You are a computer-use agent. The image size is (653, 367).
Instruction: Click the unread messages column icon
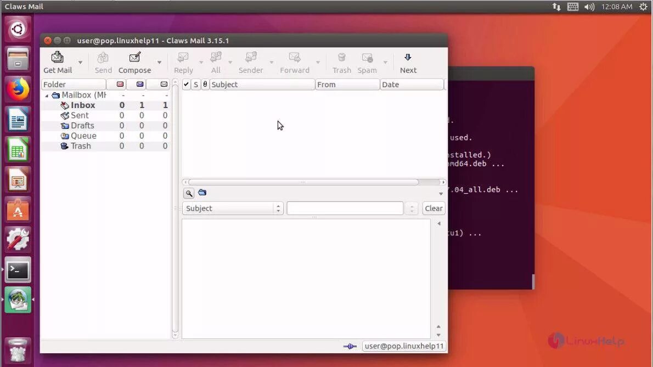click(x=140, y=84)
